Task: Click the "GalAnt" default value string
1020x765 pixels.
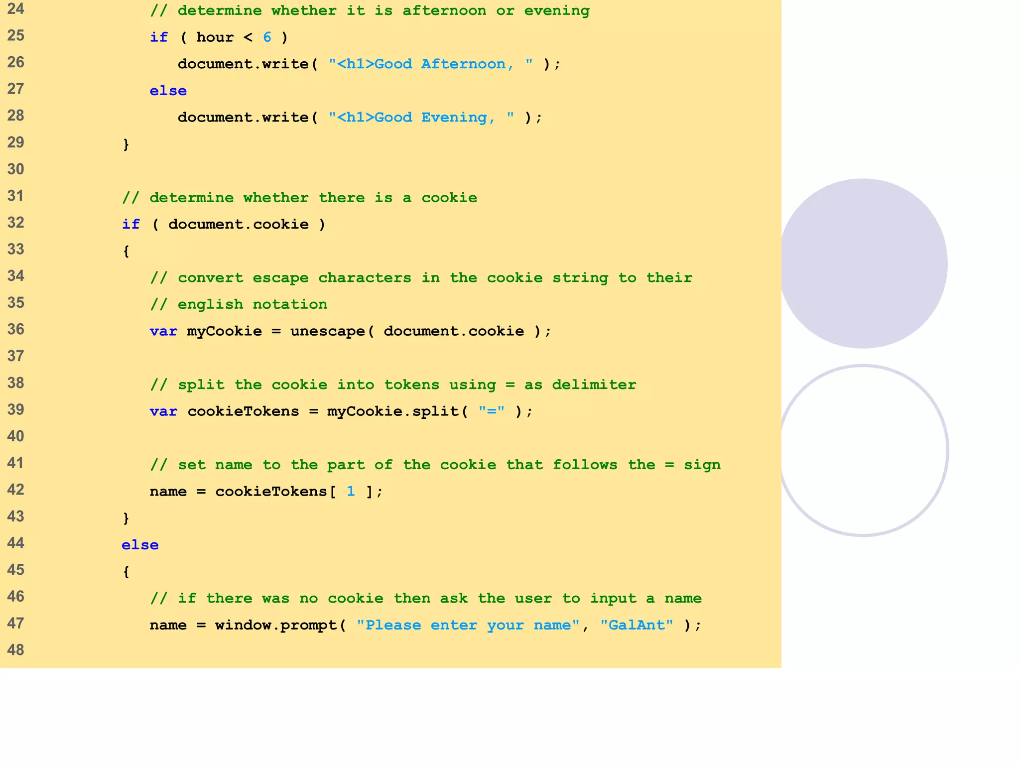Action: [636, 625]
